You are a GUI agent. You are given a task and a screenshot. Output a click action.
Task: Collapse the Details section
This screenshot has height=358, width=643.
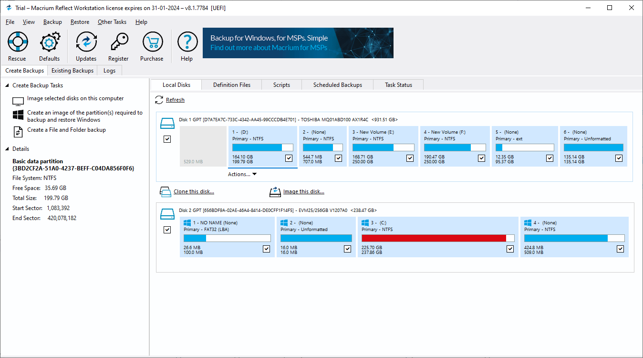7,149
